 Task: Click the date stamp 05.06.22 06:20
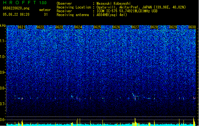pyautogui.click(x=16, y=14)
